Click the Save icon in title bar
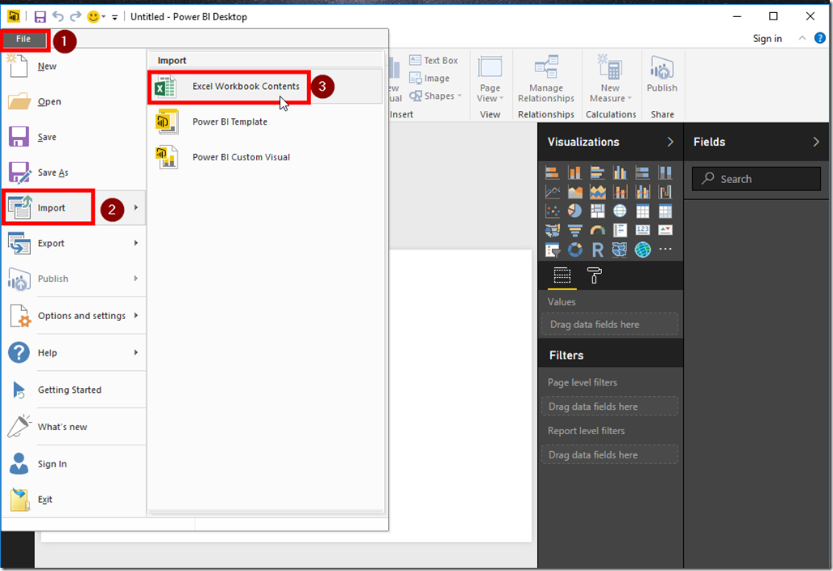The height and width of the screenshot is (571, 833). click(x=40, y=16)
